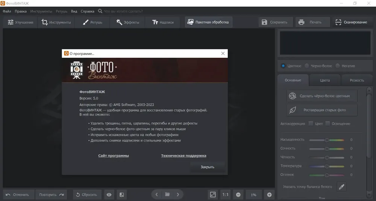376x201 pixels.
Task: Switch to the Цвета tab
Action: [x=325, y=80]
